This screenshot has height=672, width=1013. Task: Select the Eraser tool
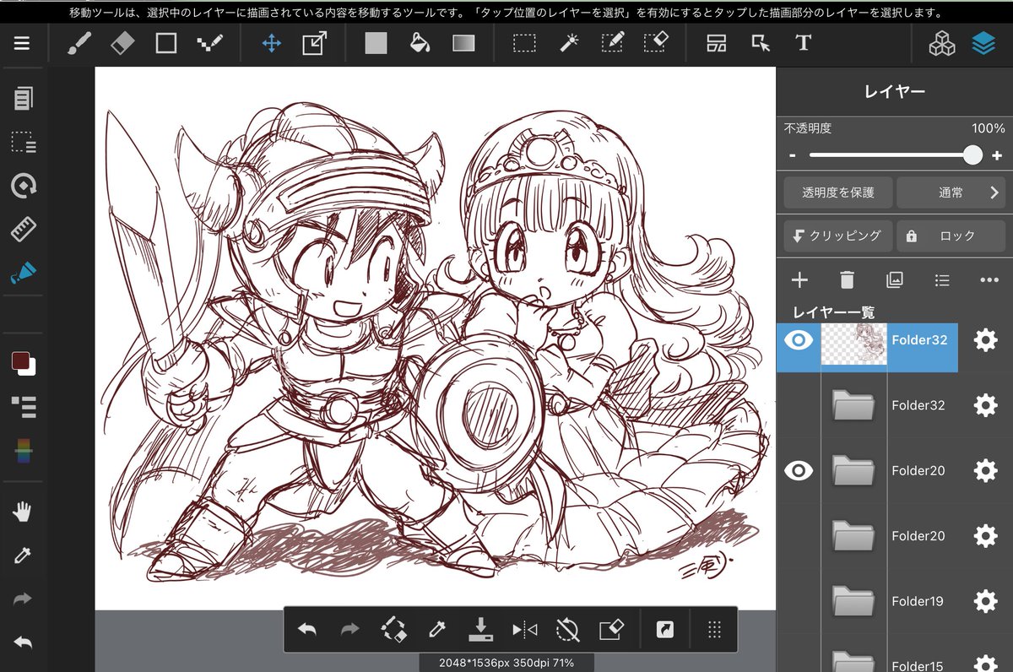click(x=122, y=43)
